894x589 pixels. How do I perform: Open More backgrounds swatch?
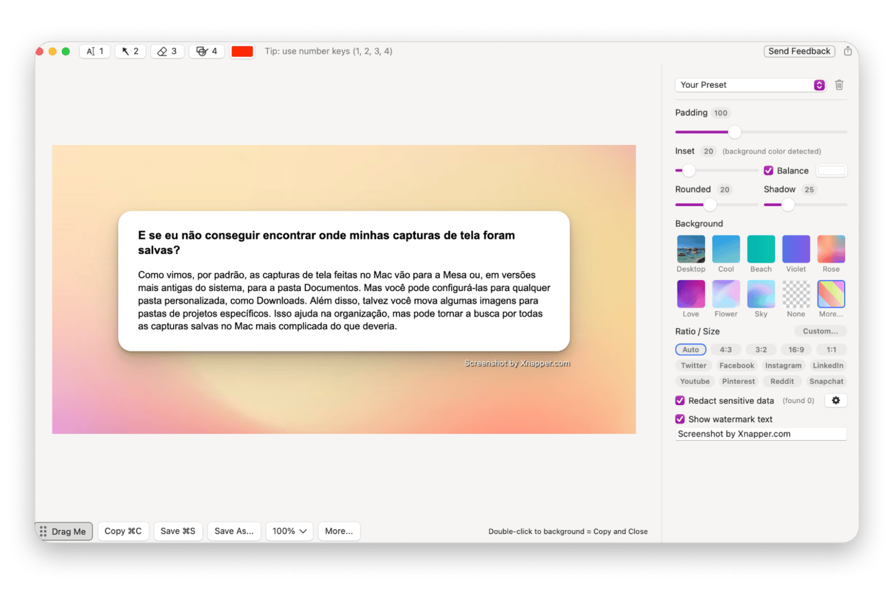click(831, 294)
